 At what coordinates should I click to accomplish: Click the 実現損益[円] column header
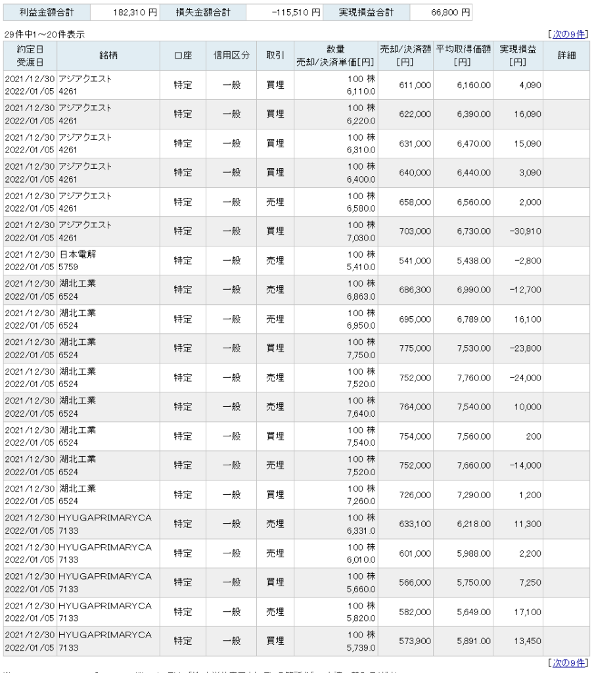(518, 56)
